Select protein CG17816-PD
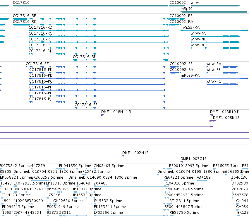The height and width of the screenshot is (217, 249). pos(41,76)
